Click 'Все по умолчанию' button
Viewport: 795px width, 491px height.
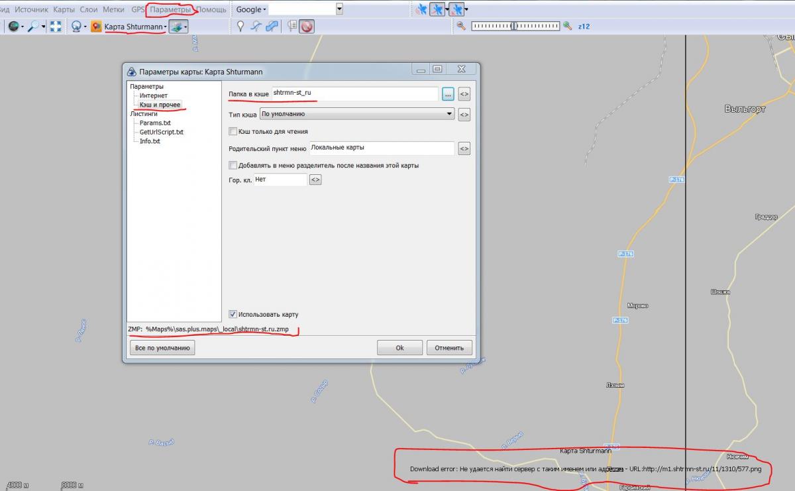[162, 348]
